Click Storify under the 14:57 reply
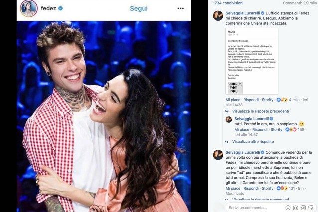This screenshot has height=212, width=318. (x=276, y=129)
